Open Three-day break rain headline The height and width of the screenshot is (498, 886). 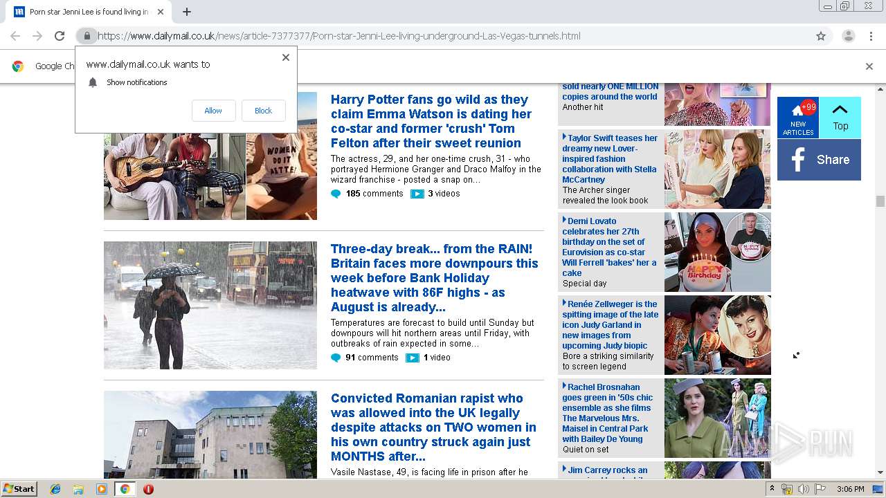[435, 278]
